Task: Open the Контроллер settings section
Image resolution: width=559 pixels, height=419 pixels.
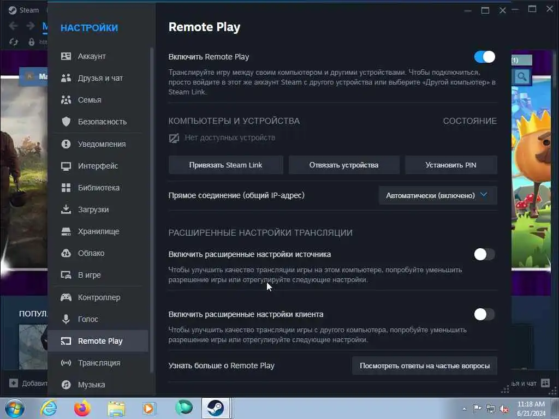Action: [98, 297]
